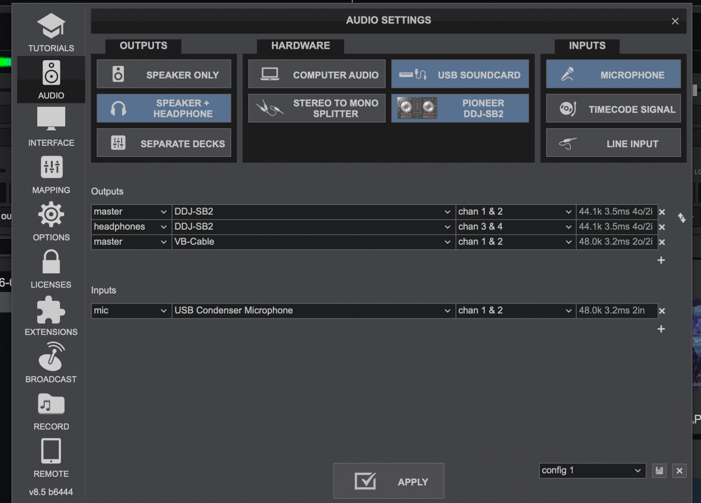Click the 48.0k 3.2ms 2o/2i VB-Cable info

(616, 242)
